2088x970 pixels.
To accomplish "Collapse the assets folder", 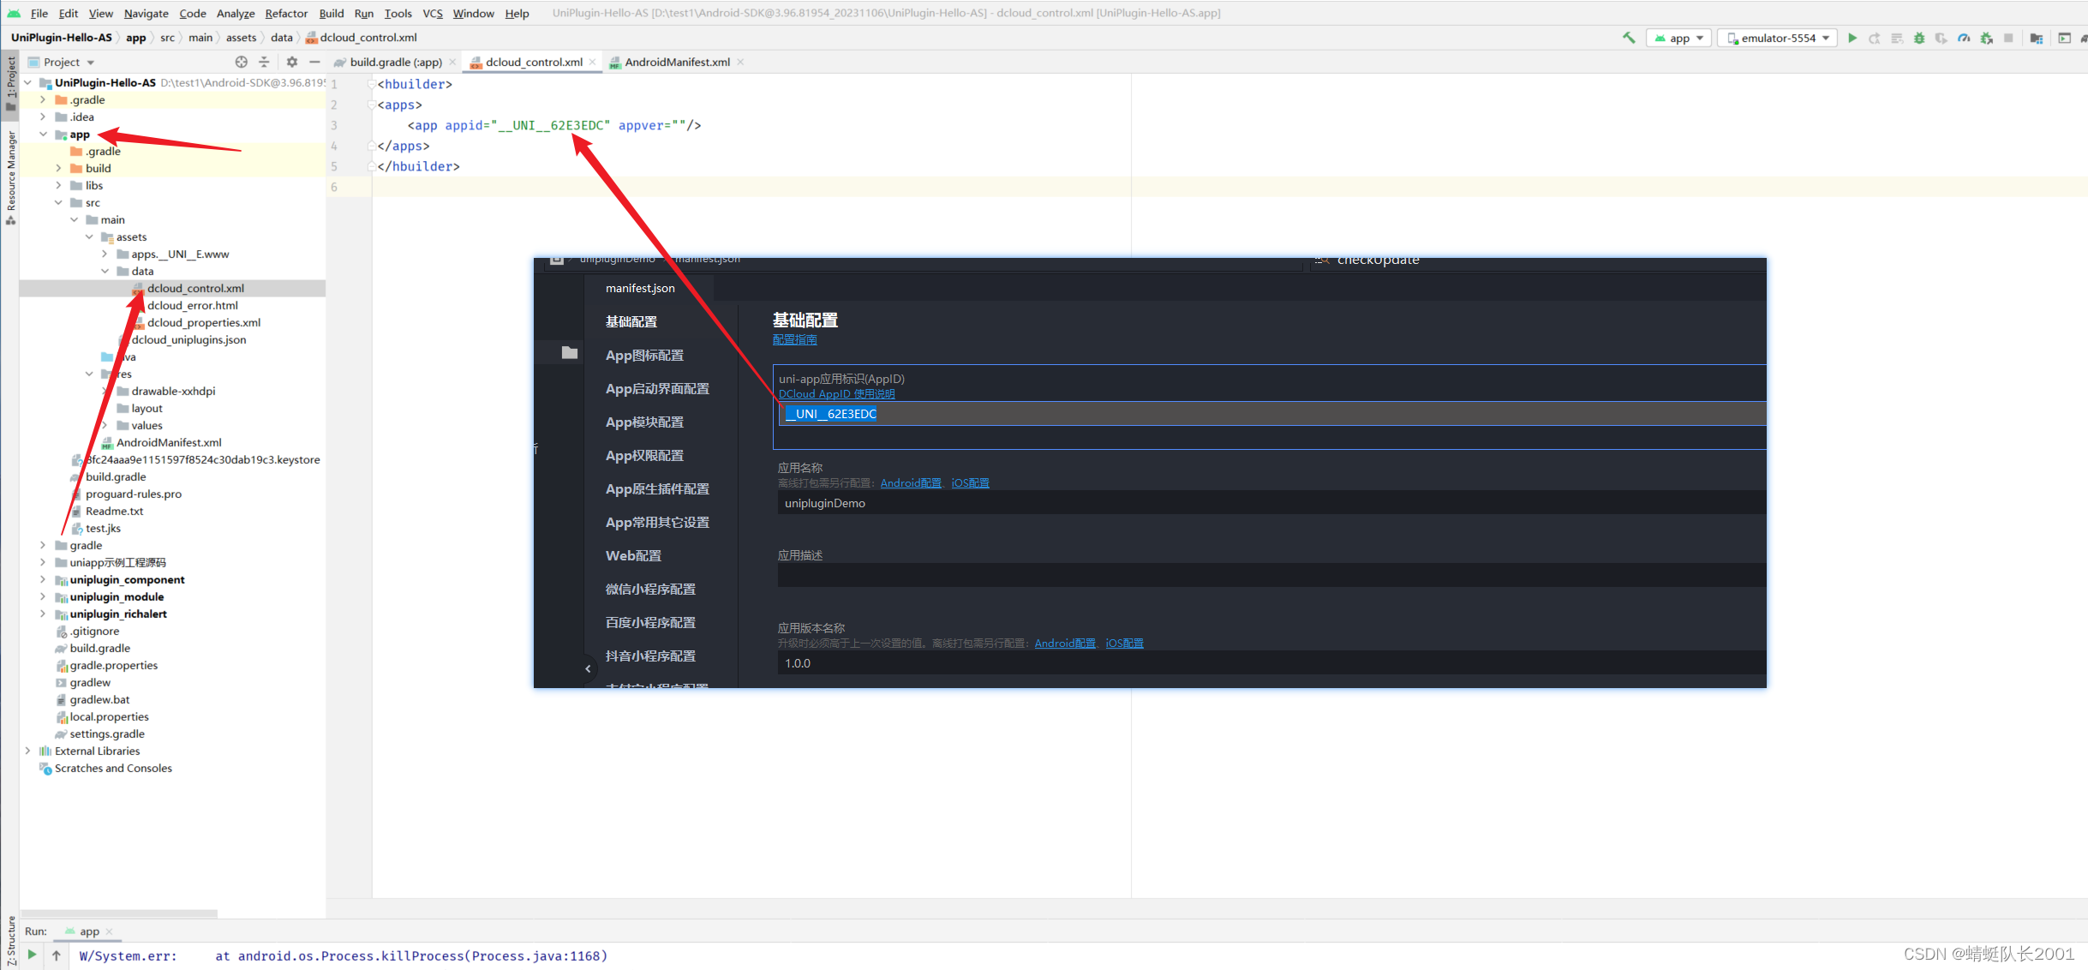I will tap(89, 237).
